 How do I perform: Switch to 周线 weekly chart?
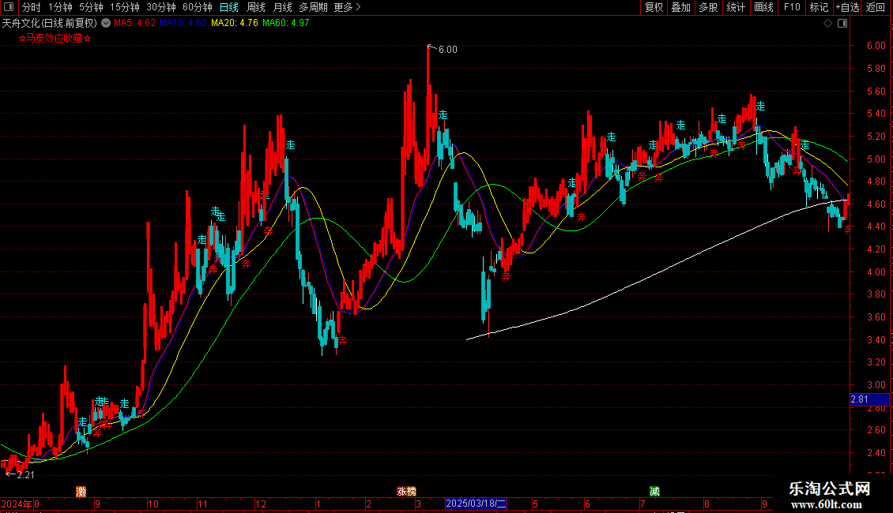256,7
